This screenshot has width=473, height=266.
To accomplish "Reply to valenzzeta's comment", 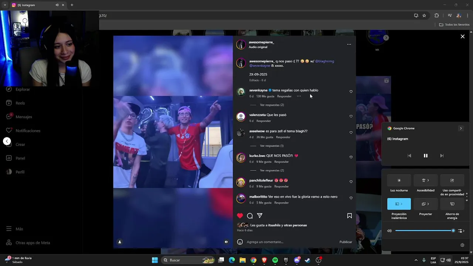I will [263, 121].
